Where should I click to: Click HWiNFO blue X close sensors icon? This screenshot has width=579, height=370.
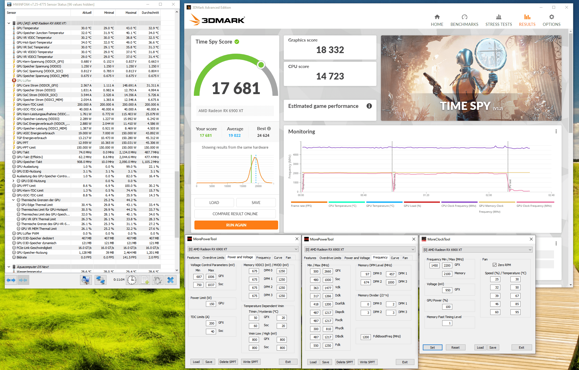click(171, 280)
